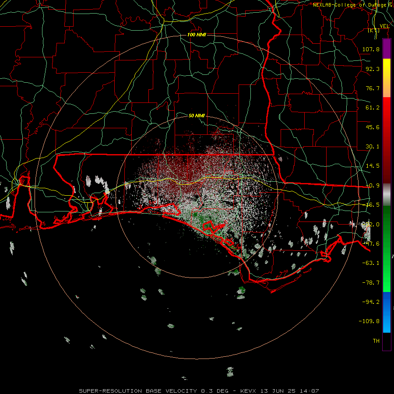Pick the blue segment of the color bar

click(387, 312)
